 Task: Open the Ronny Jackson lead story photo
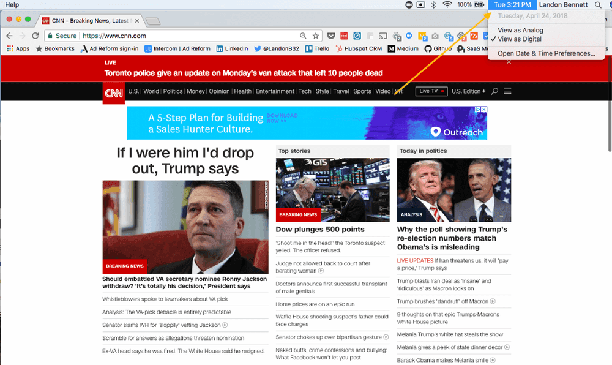[x=185, y=227]
